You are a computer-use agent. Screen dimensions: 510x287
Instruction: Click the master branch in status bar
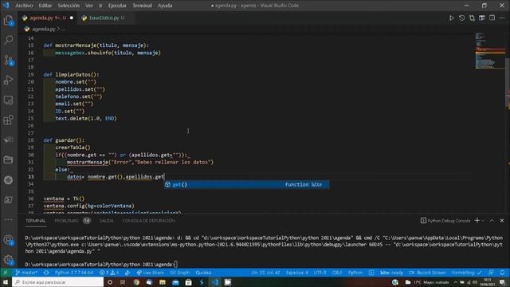[26, 273]
